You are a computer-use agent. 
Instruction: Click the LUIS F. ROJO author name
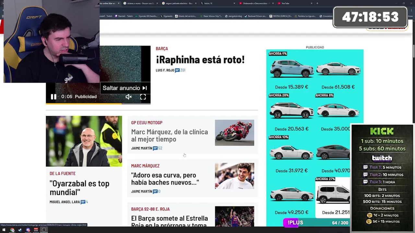(165, 70)
